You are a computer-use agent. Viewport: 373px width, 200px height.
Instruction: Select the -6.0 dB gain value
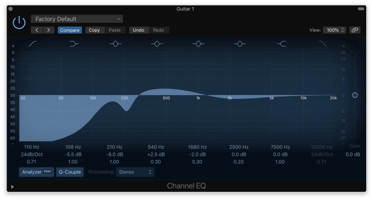tap(114, 154)
